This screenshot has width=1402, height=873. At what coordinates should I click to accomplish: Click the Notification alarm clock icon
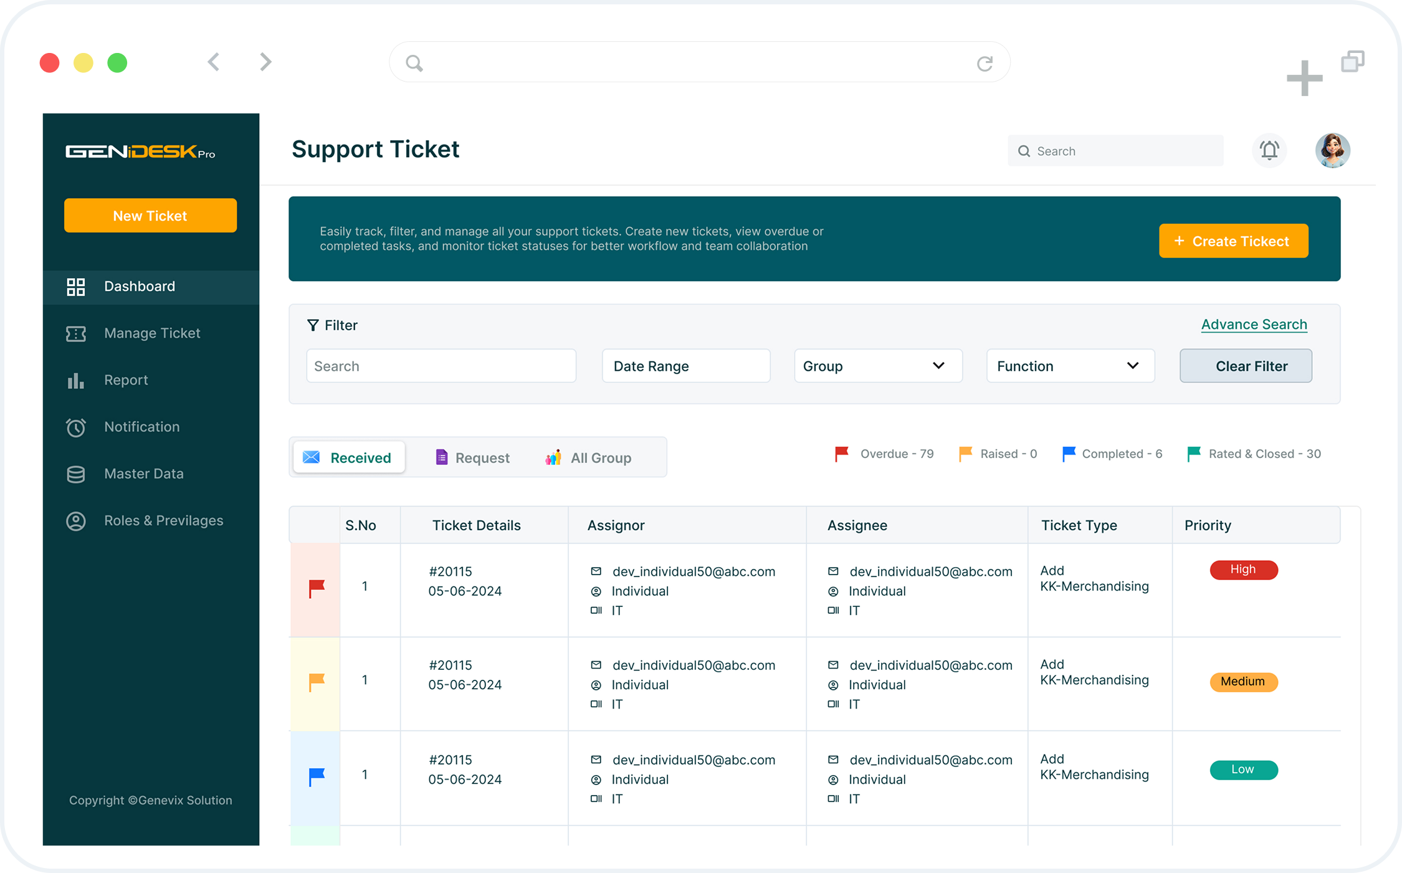[76, 427]
